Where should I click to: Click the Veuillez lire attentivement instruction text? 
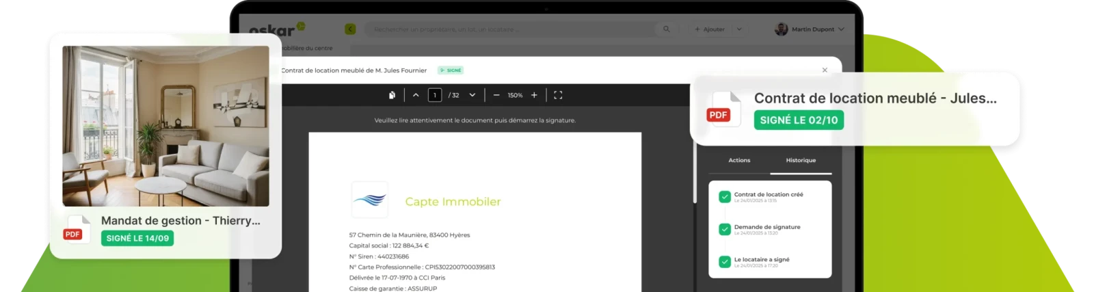[x=475, y=120]
